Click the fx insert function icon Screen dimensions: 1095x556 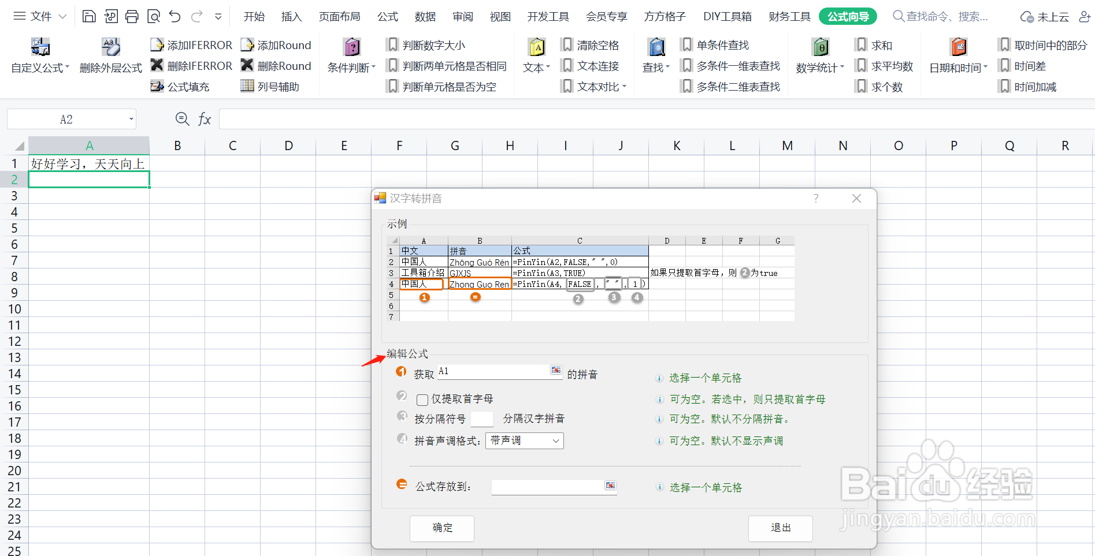(x=205, y=120)
